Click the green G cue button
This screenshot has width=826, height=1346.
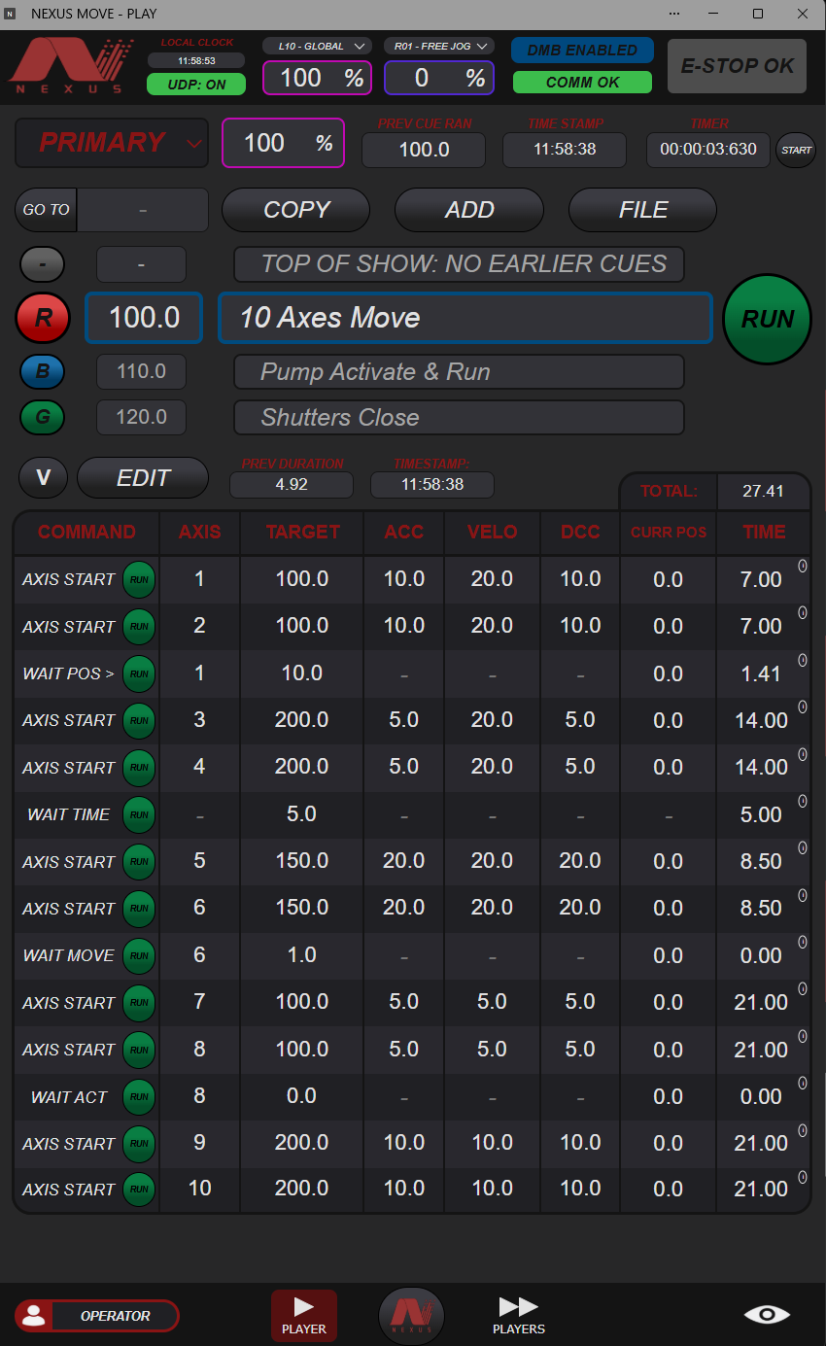pos(43,417)
